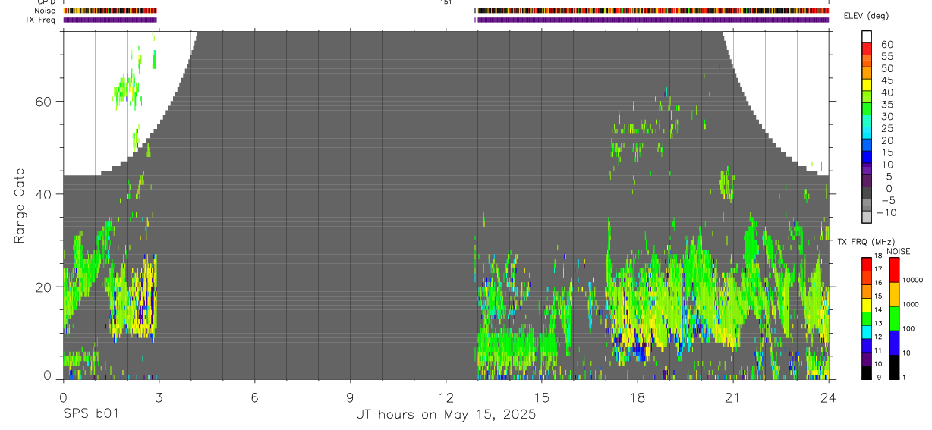Click the blue 10 noise level swatch

click(x=894, y=343)
